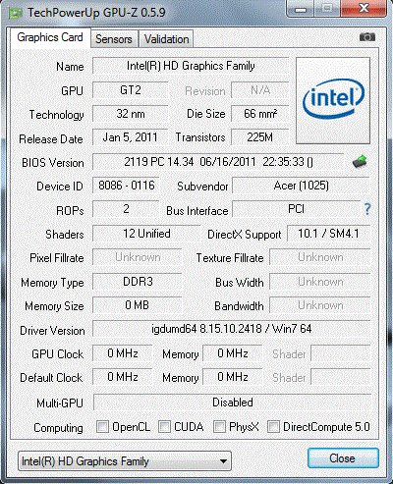Click the Pixel Fillrate Unknown field
This screenshot has height=484, width=393.
tap(138, 257)
